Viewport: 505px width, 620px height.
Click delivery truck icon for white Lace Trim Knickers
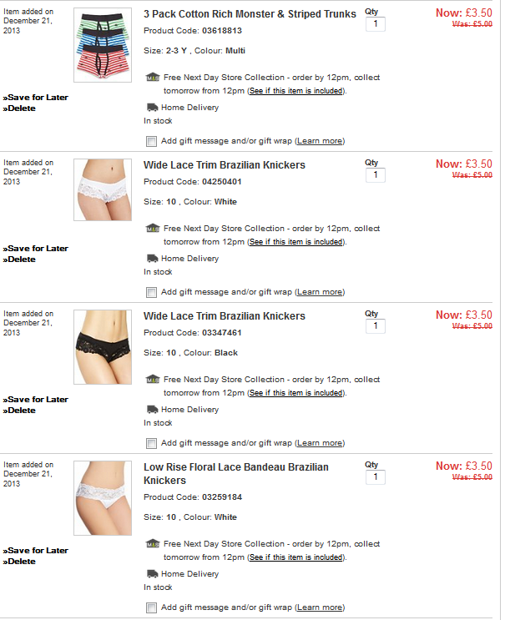point(152,258)
